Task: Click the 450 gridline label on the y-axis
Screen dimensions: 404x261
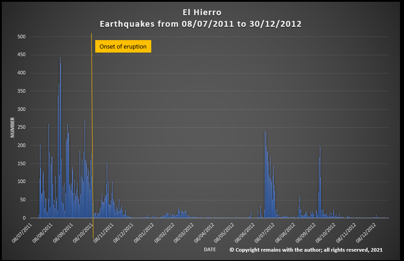Action: 21,55
